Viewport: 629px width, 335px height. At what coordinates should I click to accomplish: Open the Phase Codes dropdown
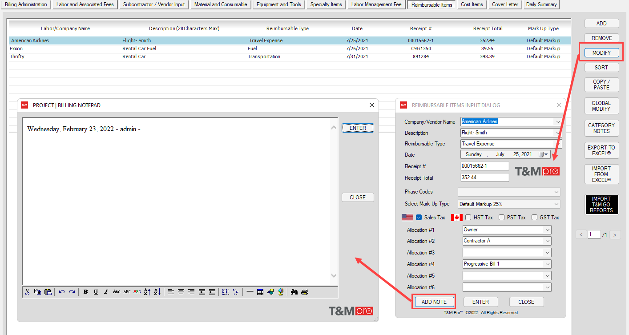pyautogui.click(x=556, y=192)
